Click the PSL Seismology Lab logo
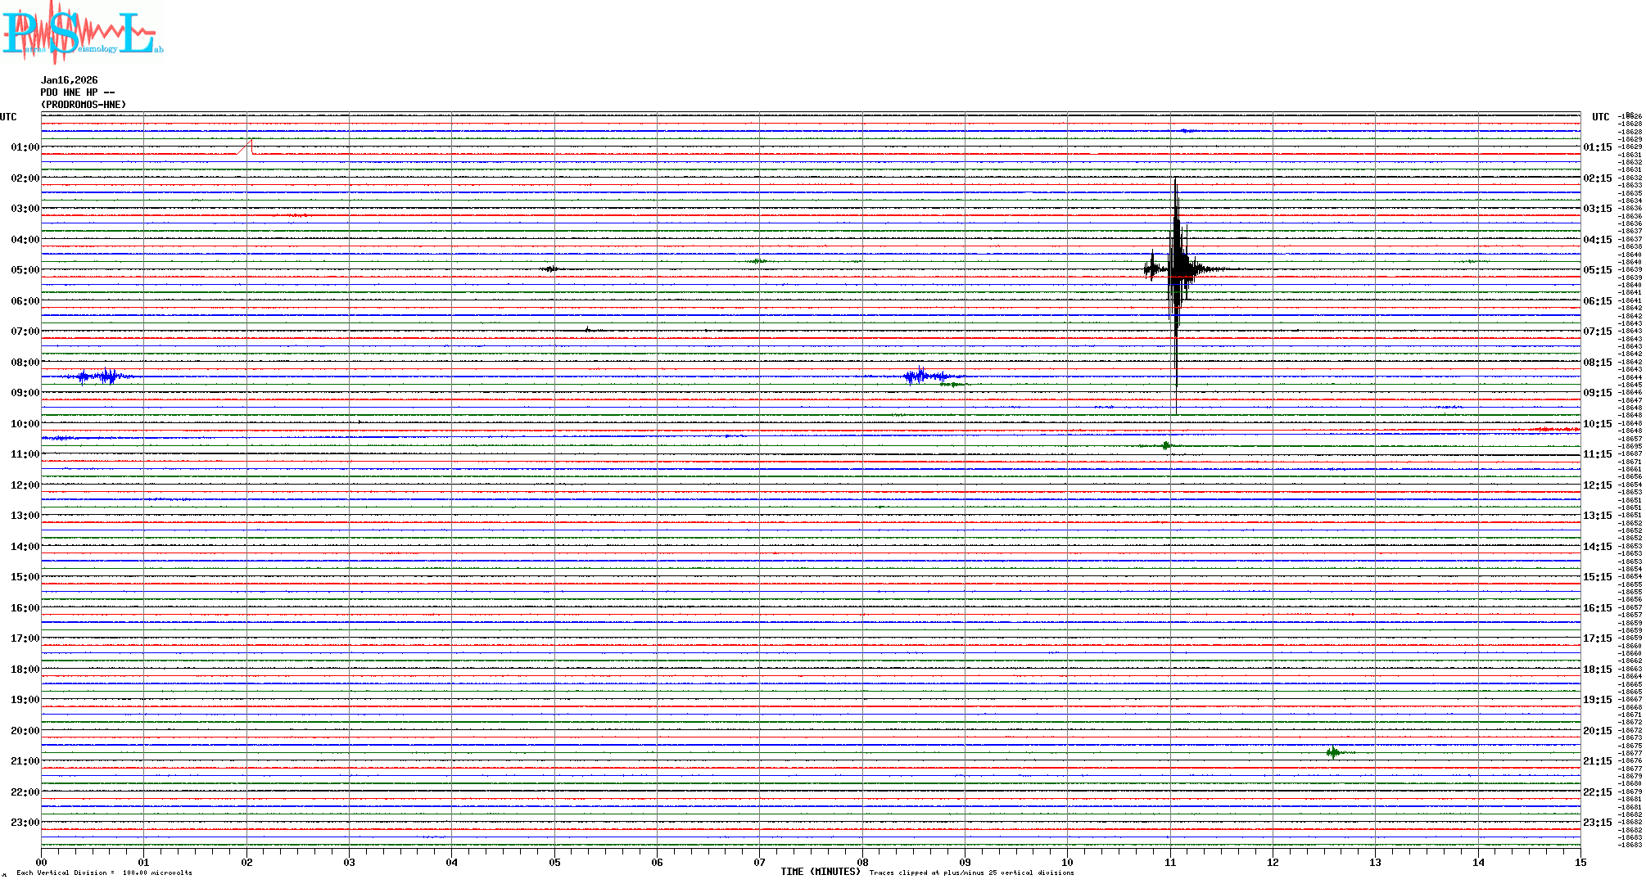 (82, 33)
